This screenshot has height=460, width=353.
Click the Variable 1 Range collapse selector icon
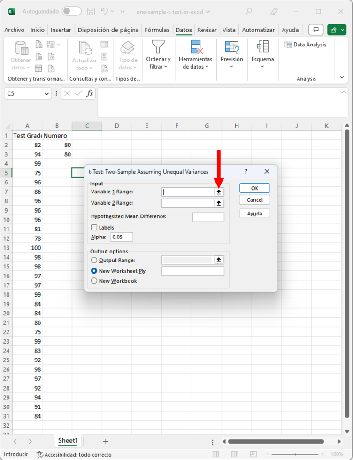click(219, 192)
